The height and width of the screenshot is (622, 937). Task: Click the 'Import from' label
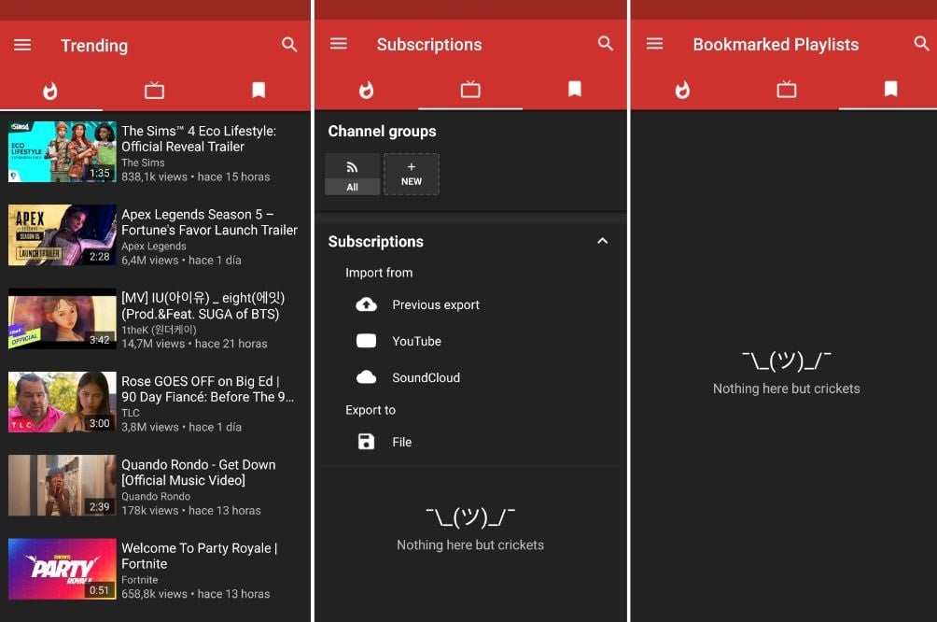(379, 273)
